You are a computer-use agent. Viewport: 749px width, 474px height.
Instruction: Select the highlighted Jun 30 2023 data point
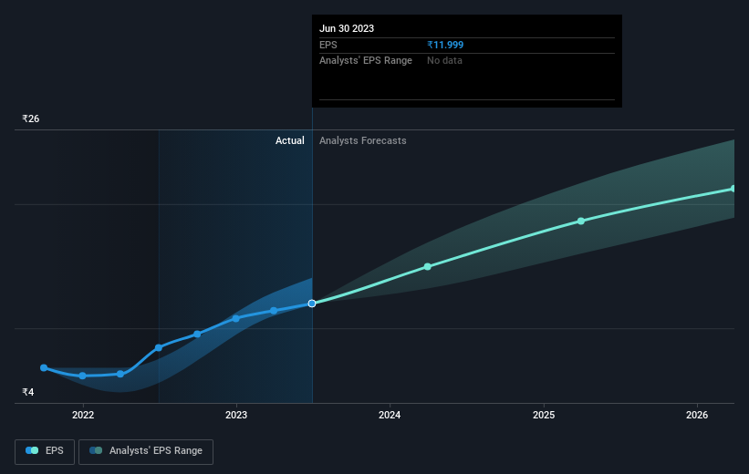312,304
